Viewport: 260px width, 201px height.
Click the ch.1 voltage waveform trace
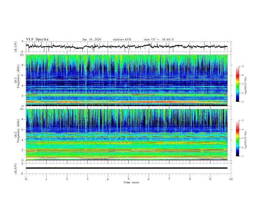tap(126, 46)
